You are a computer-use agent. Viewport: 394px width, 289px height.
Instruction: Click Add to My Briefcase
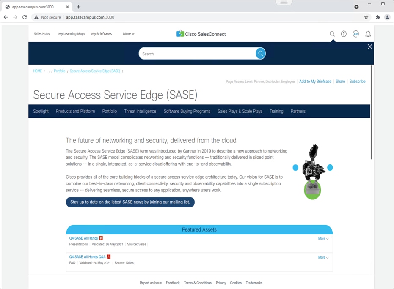[x=315, y=81]
